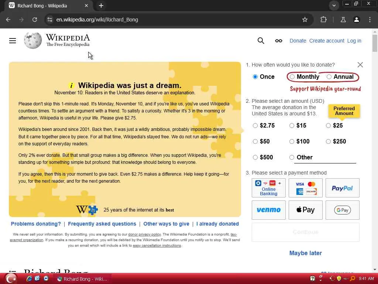378x284 pixels.
Task: Select the $500 amount
Action: coord(255,158)
